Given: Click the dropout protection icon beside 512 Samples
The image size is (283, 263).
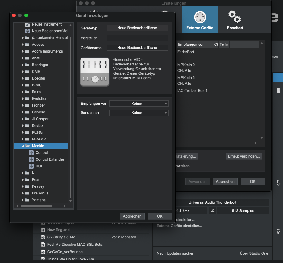Looking at the screenshot, I should (212, 211).
